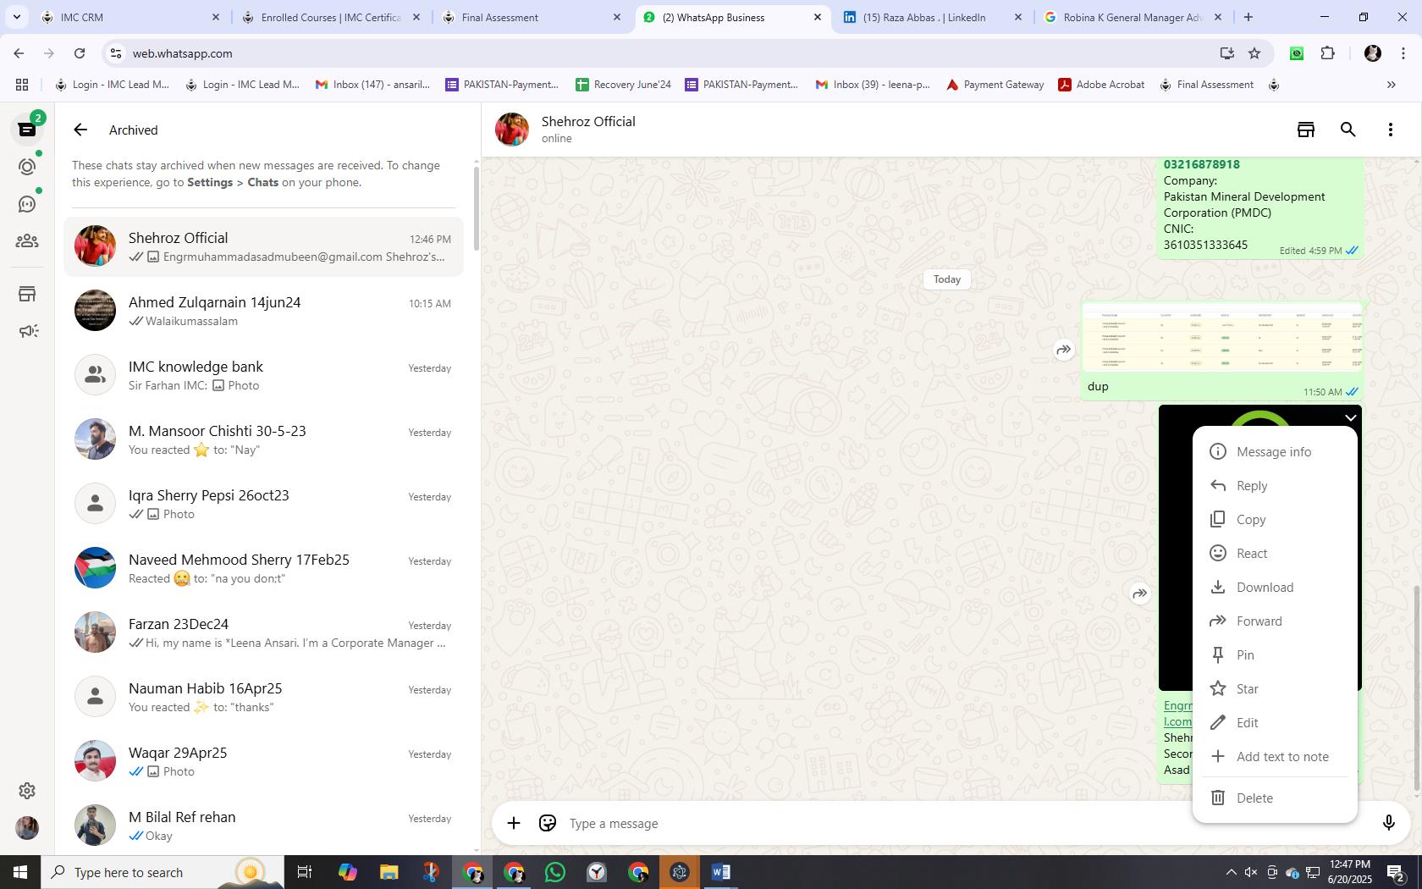1422x889 pixels.
Task: Open the Ahmed Zulqarnain 14jun24 chat
Action: (263, 311)
